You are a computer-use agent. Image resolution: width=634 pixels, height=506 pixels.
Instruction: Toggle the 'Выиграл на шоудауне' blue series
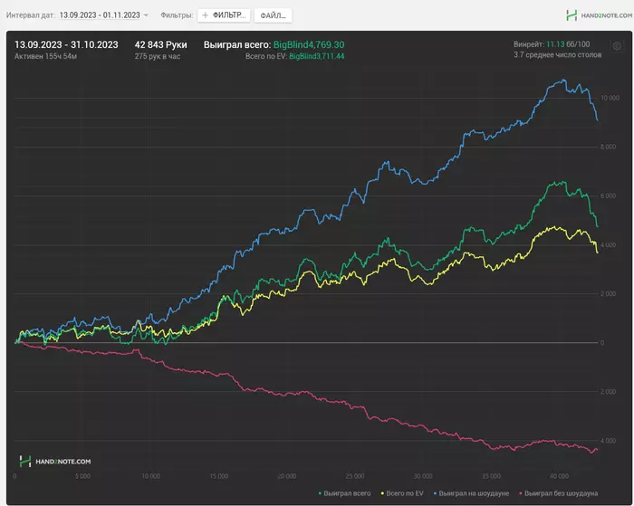(x=475, y=493)
